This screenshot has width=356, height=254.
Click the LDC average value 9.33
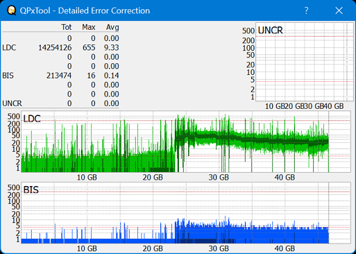point(112,47)
